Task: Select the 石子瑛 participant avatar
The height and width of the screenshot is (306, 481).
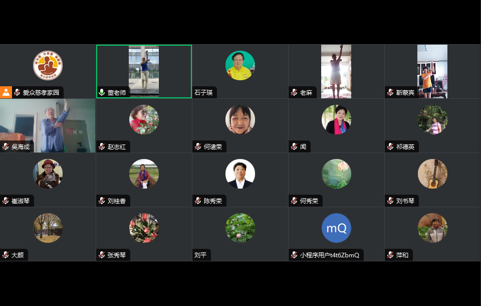Action: (x=240, y=65)
